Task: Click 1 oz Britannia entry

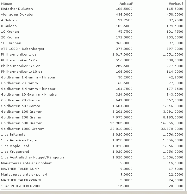Action: click(13, 135)
